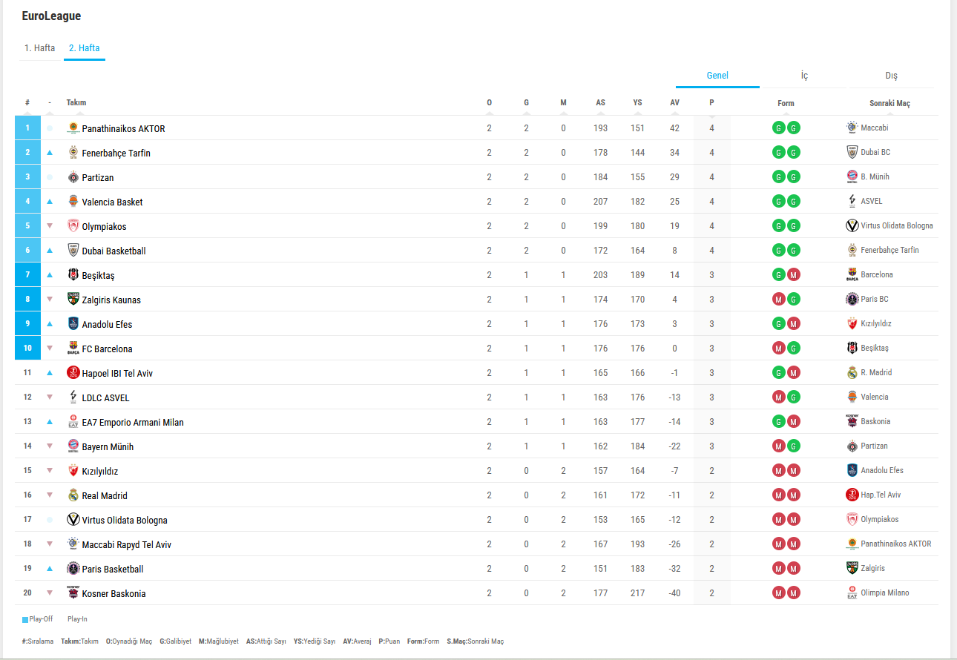Open the Hapoel IBI Tel Aviv link
This screenshot has height=660, width=957.
[x=117, y=373]
